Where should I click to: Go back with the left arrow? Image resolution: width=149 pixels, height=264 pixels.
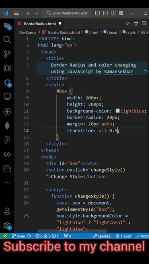tap(28, 13)
